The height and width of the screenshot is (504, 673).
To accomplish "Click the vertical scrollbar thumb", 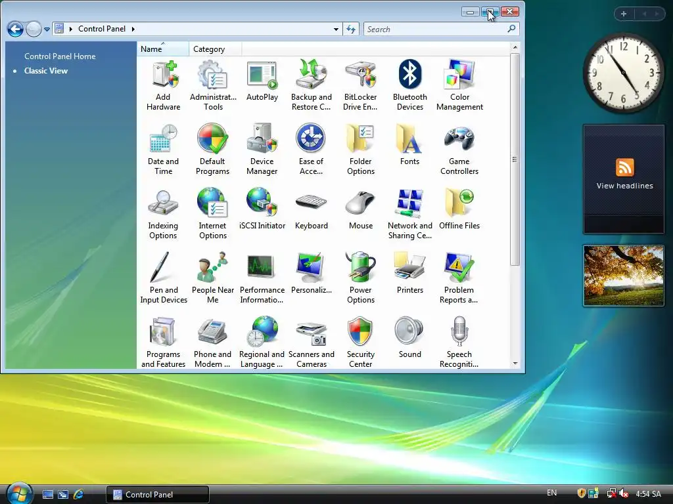I will (x=515, y=159).
